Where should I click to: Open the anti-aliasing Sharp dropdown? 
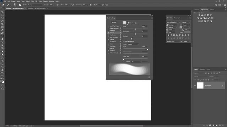coord(187,42)
